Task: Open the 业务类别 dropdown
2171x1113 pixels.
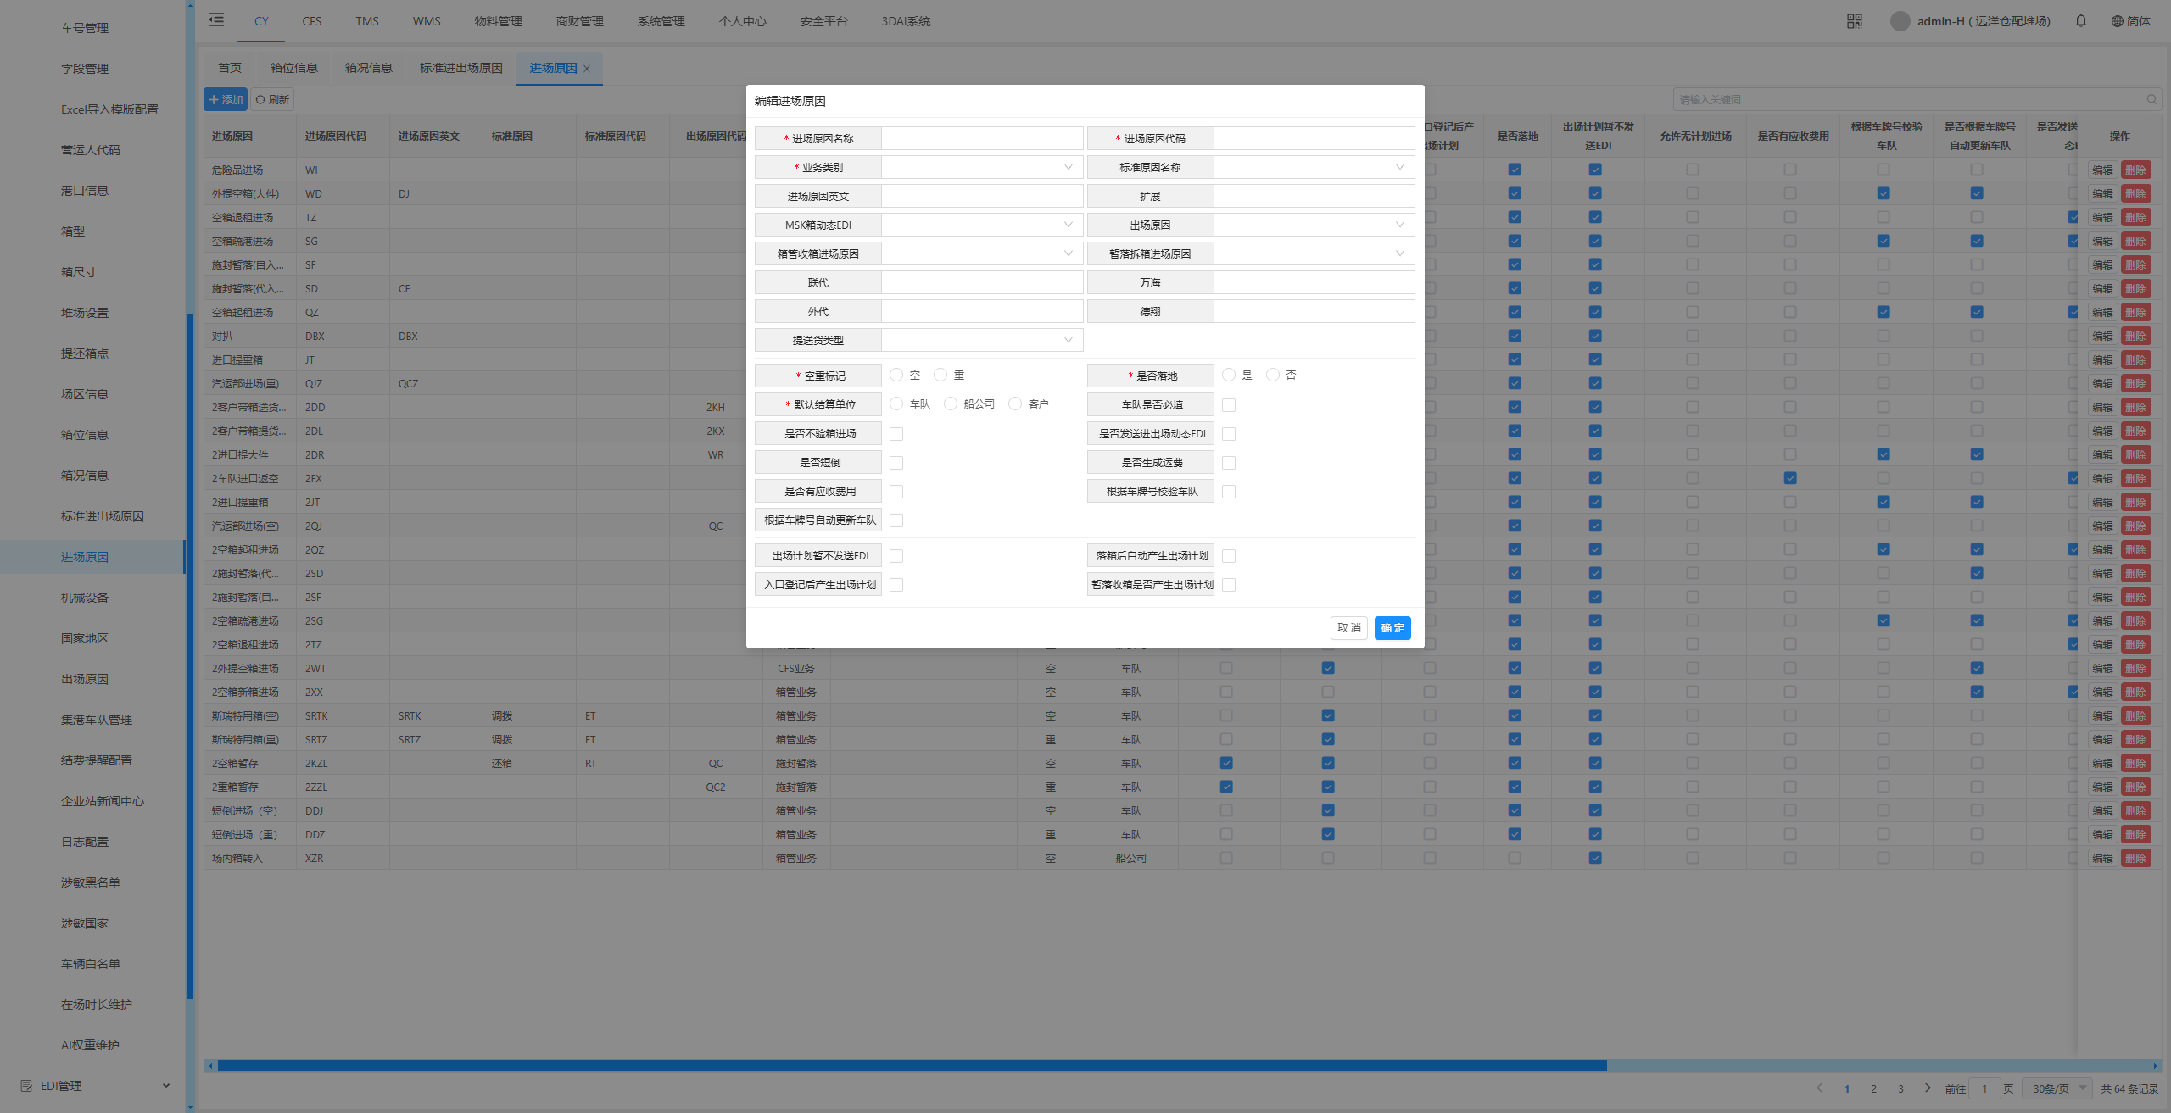Action: click(x=982, y=167)
